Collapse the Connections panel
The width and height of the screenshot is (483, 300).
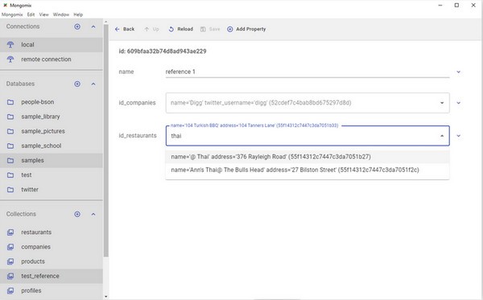pyautogui.click(x=93, y=27)
